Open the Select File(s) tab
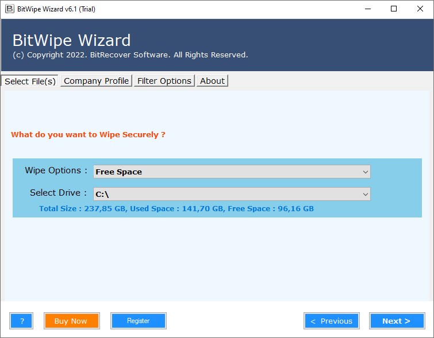The height and width of the screenshot is (338, 434). (30, 81)
